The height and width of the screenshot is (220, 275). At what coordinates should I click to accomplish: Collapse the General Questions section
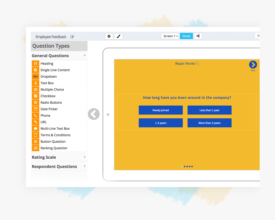[85, 55]
